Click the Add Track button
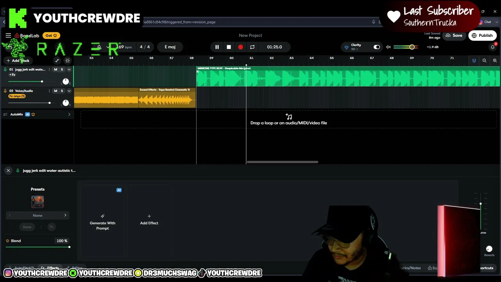 (x=18, y=61)
